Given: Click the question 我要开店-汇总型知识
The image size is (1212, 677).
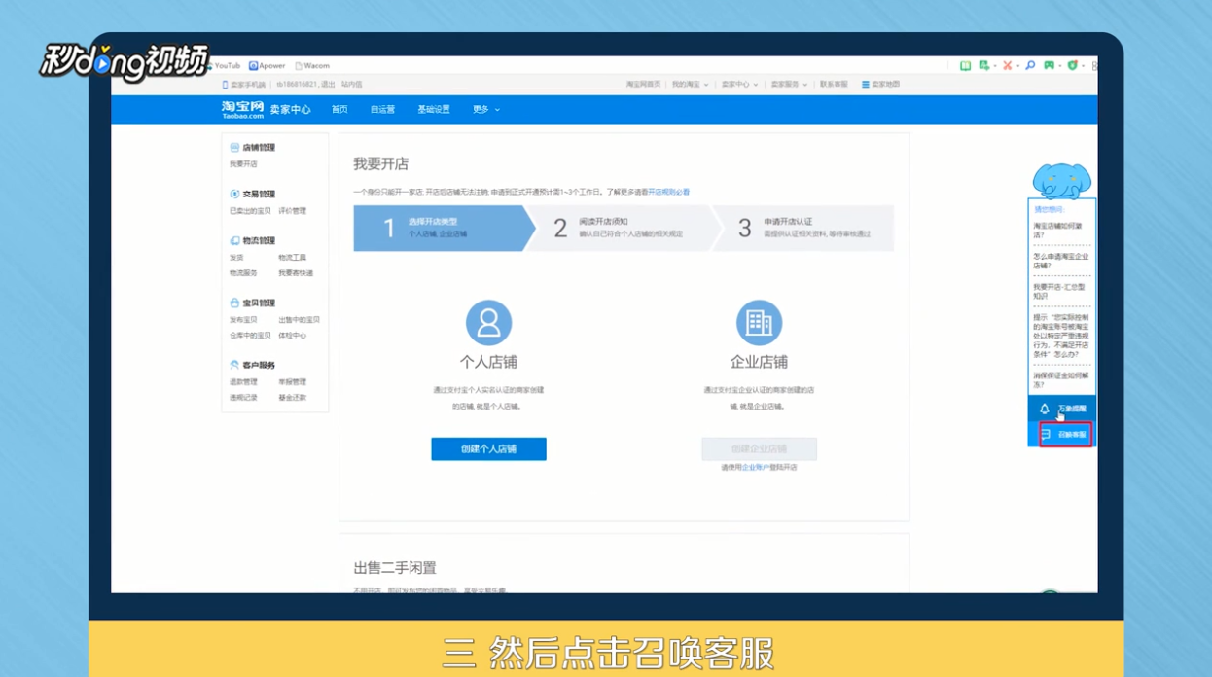Looking at the screenshot, I should [1058, 291].
